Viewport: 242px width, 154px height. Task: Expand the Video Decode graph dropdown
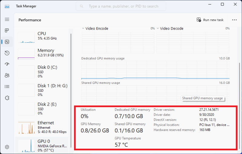[158, 28]
